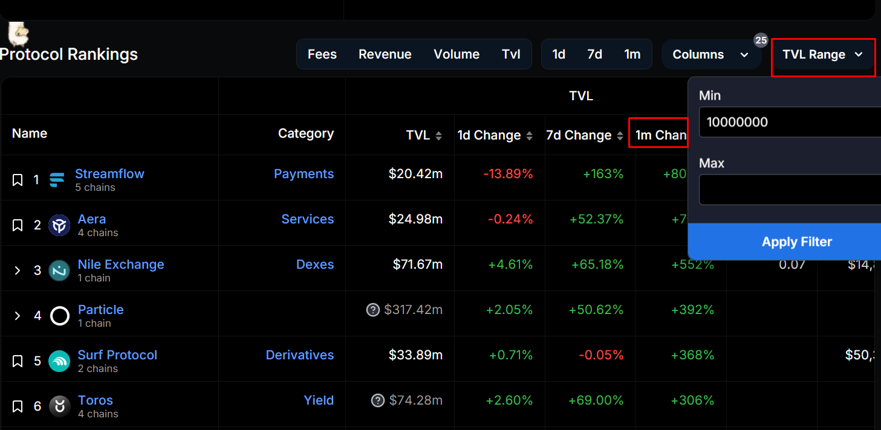Click the Toros protocol logo
This screenshot has height=430, width=881.
[59, 406]
